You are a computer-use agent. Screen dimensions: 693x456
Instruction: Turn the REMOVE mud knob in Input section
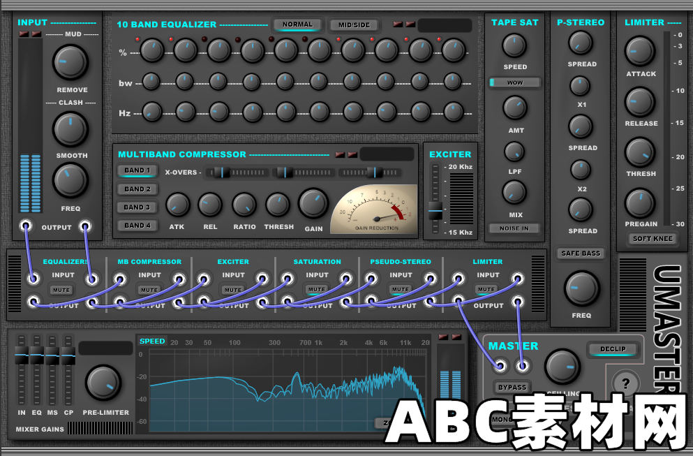70,62
